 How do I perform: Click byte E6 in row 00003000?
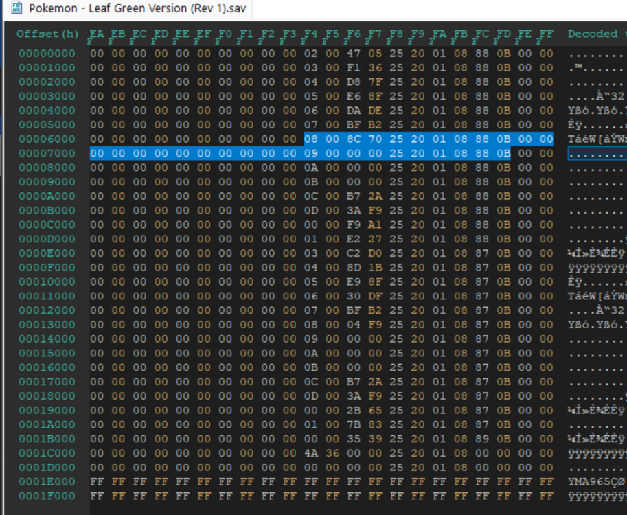pos(354,96)
